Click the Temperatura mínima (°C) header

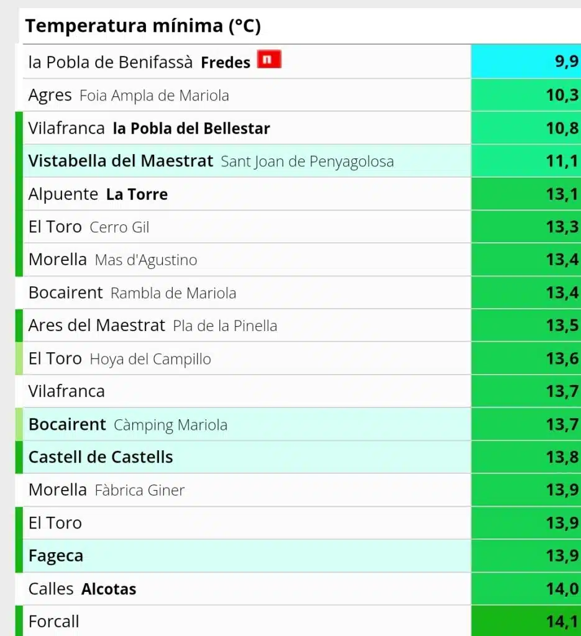[143, 26]
